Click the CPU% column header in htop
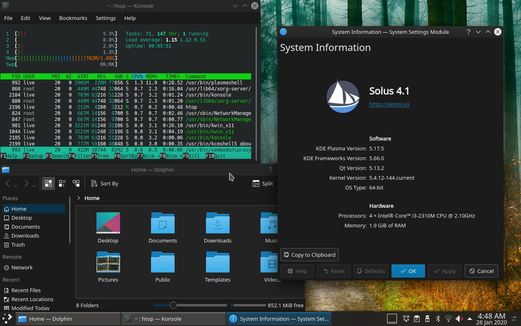521x326 pixels. click(137, 77)
